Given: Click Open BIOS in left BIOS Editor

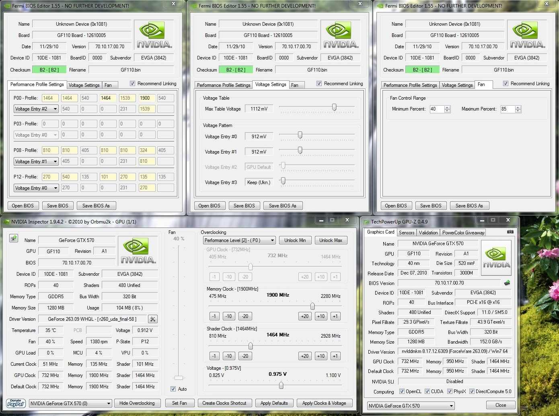Looking at the screenshot, I should point(23,206).
